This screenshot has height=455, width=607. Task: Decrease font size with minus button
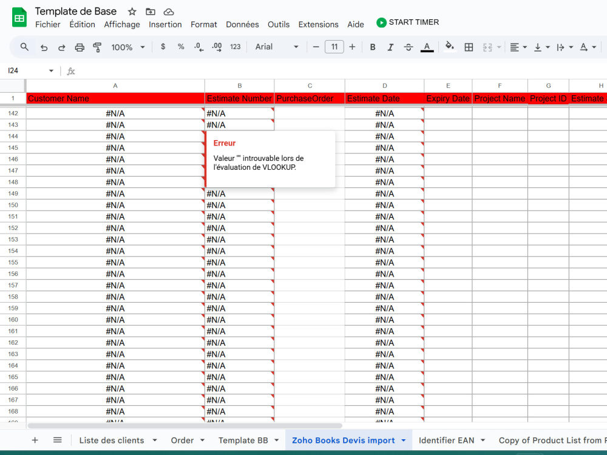pos(316,47)
